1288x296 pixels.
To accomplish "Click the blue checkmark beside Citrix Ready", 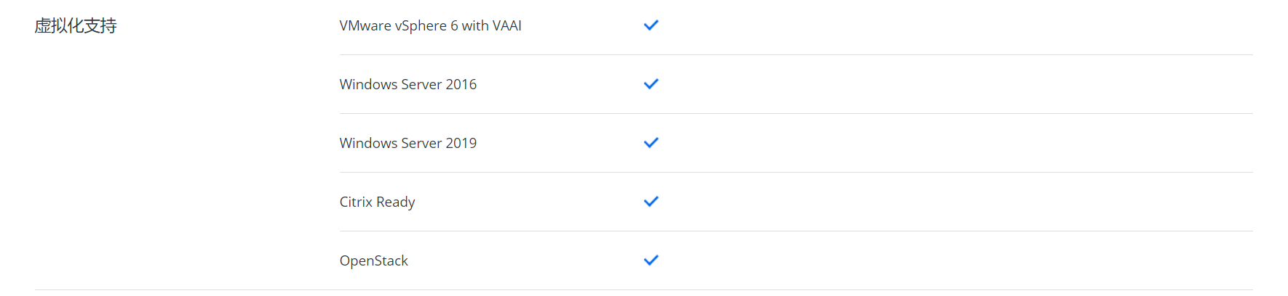I will point(651,202).
